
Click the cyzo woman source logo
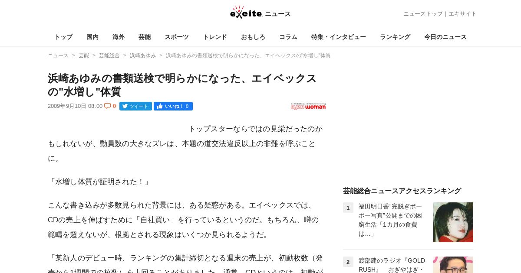(308, 106)
